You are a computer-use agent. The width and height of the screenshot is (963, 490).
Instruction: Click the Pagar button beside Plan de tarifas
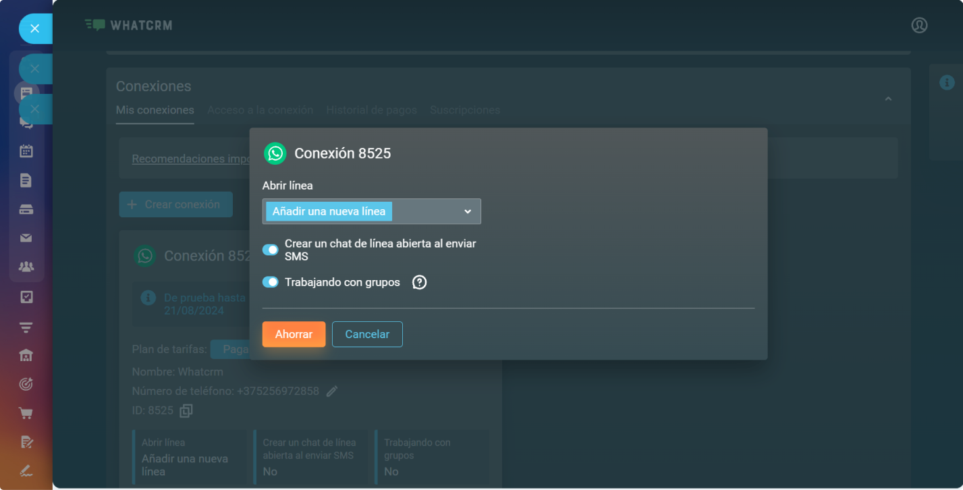tap(229, 350)
